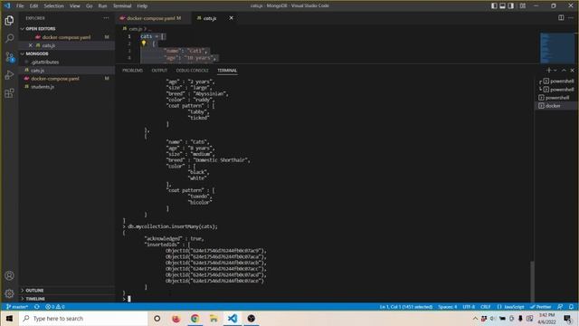Select docker-compose.yaml under Open Editors
This screenshot has height=326, width=579.
pyautogui.click(x=66, y=37)
